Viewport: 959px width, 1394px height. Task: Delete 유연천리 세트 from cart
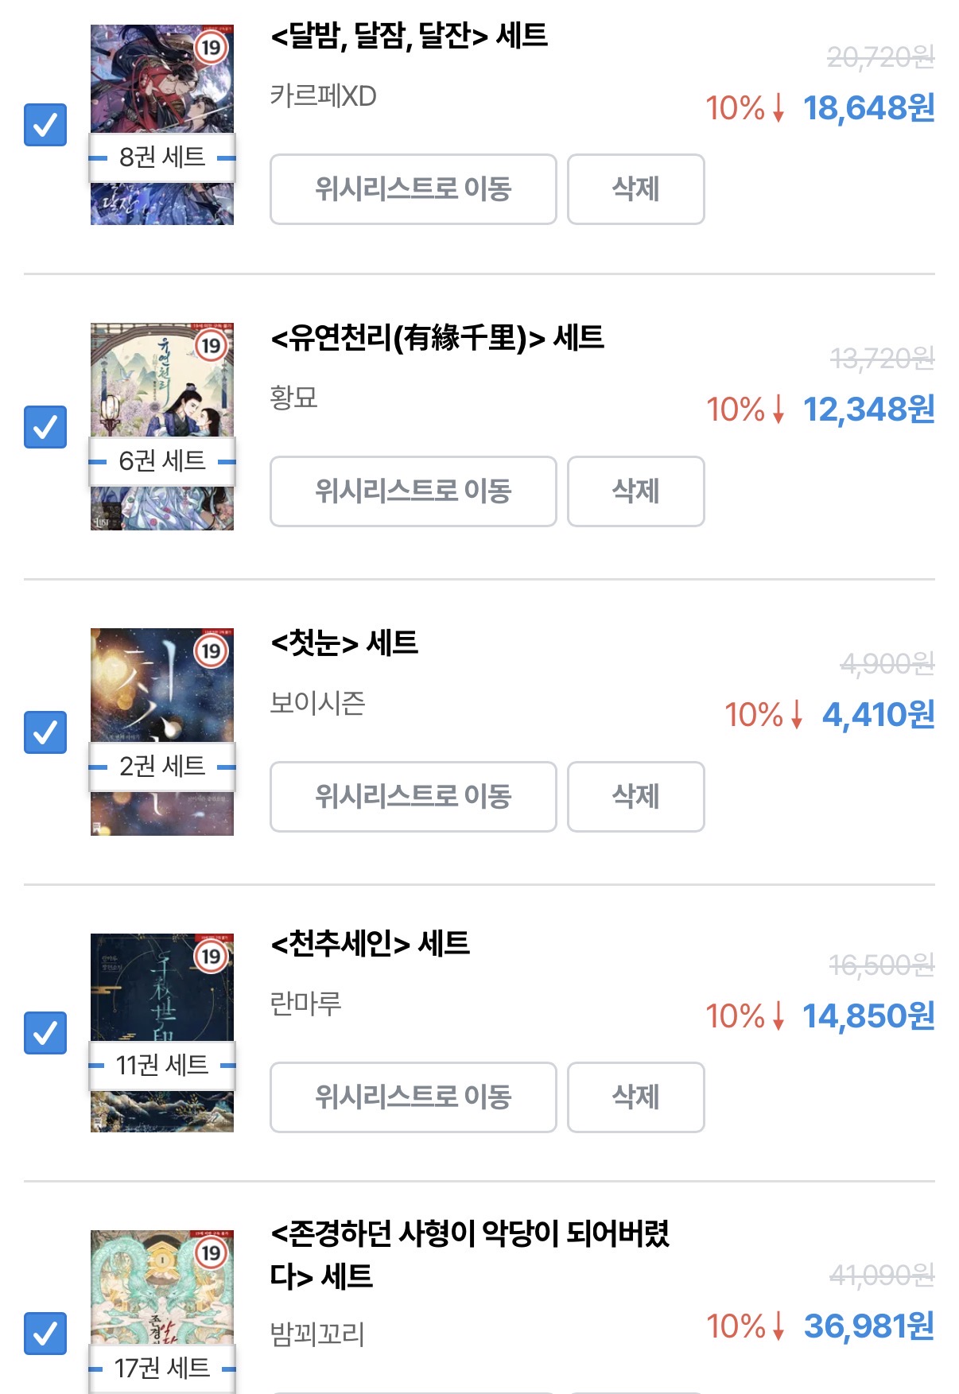click(x=635, y=491)
